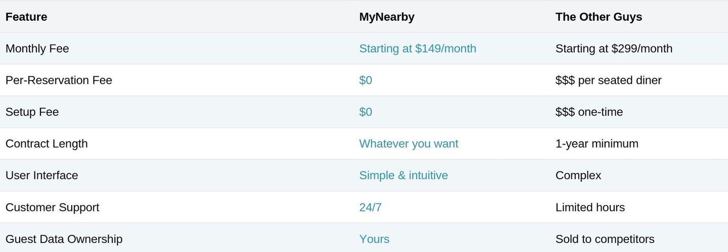This screenshot has height=252, width=728.
Task: Select the Per-Reservation Fee label
Action: point(59,80)
